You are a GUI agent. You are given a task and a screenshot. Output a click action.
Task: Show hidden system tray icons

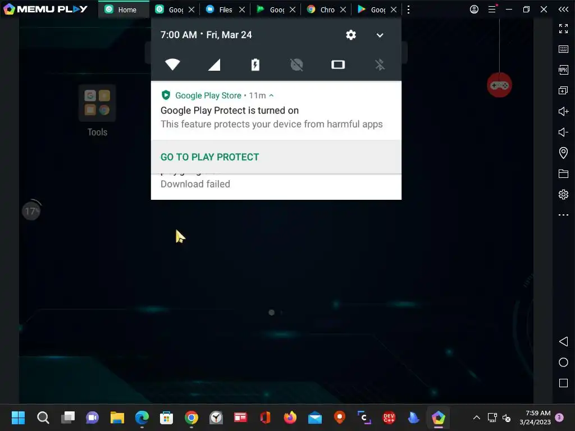pyautogui.click(x=477, y=418)
